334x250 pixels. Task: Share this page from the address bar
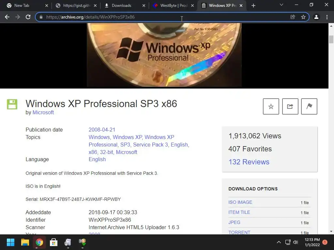click(293, 17)
